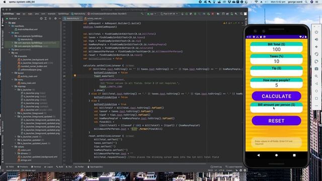Collapse the drawable folder
Image resolution: width=322 pixels, height=181 pixels.
coord(13,56)
